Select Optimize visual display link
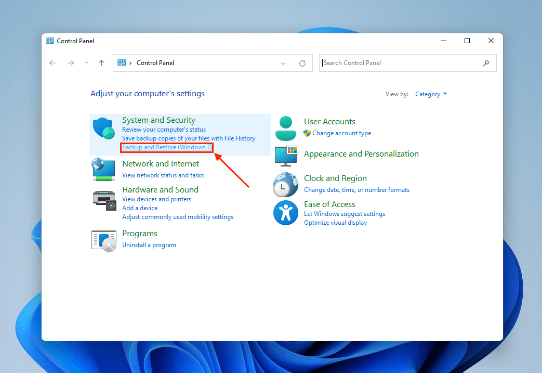Image resolution: width=542 pixels, height=373 pixels. pyautogui.click(x=335, y=223)
